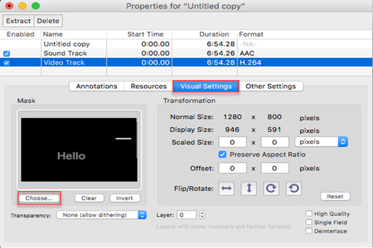
Task: Open the Transparency dropdown
Action: click(101, 215)
